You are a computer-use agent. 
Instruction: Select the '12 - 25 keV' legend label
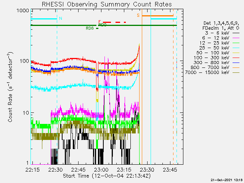tap(214, 43)
